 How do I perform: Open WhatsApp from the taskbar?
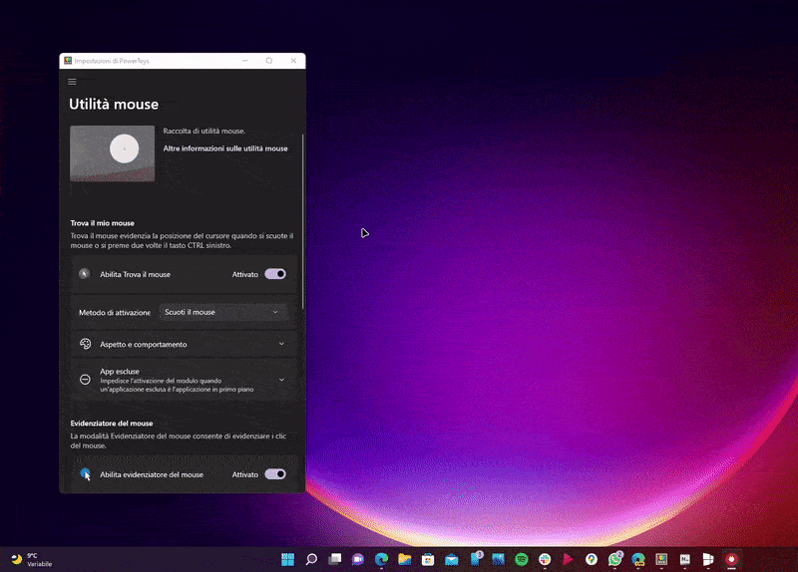pos(614,560)
